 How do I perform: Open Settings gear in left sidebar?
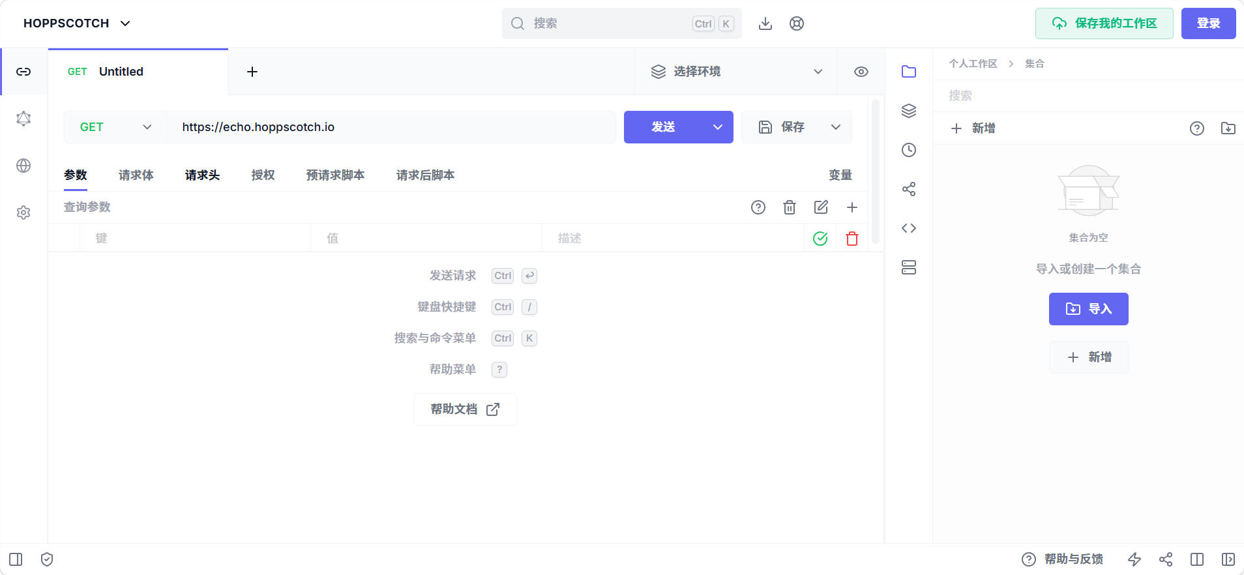(23, 213)
